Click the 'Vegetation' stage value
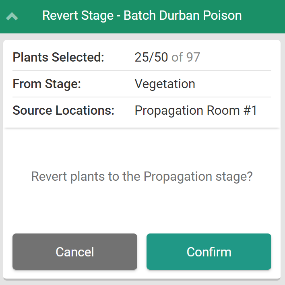The height and width of the screenshot is (285, 285). click(x=165, y=84)
